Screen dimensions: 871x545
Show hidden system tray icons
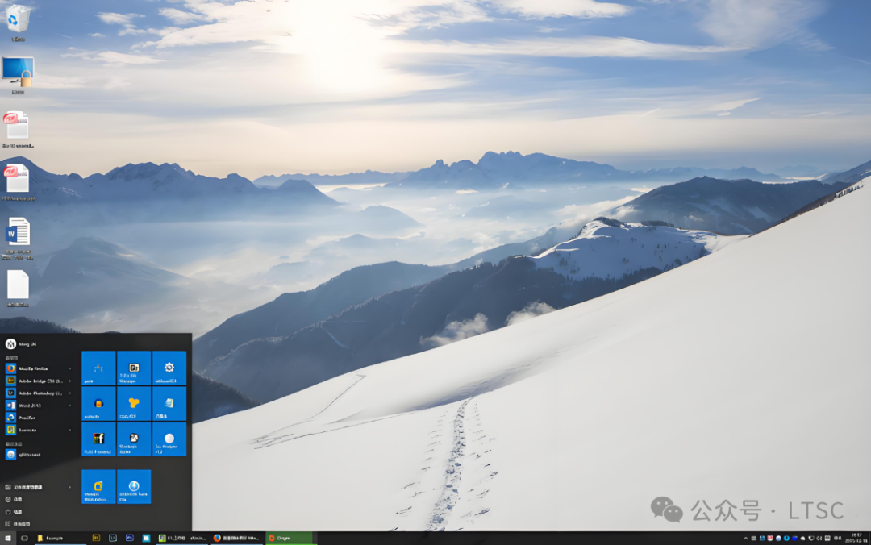(746, 539)
